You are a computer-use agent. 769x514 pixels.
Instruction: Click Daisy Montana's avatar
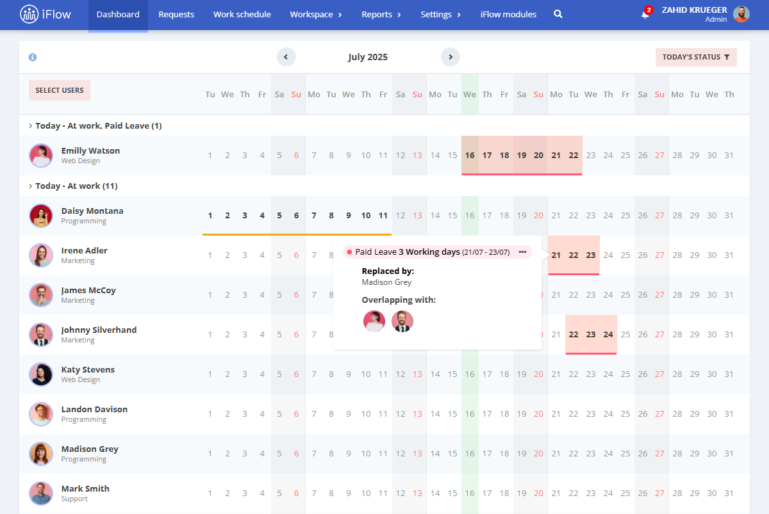point(41,216)
